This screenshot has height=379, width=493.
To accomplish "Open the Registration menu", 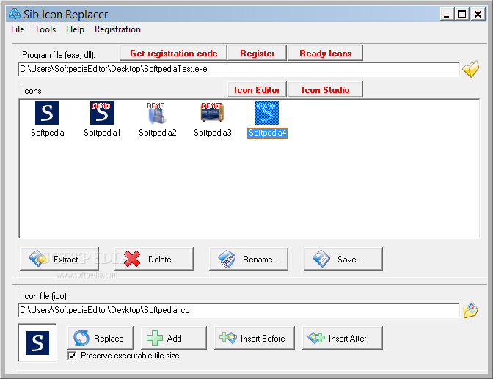I will point(117,29).
